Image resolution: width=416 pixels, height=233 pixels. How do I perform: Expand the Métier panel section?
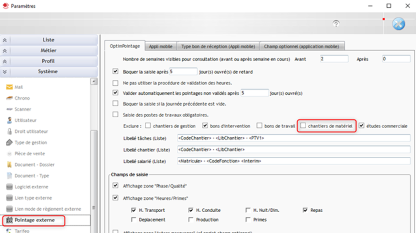click(48, 50)
